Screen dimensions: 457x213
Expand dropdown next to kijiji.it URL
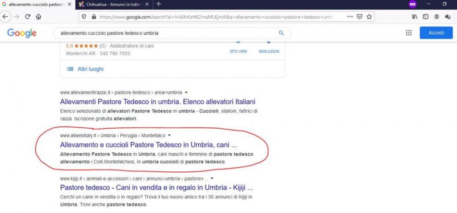212,178
